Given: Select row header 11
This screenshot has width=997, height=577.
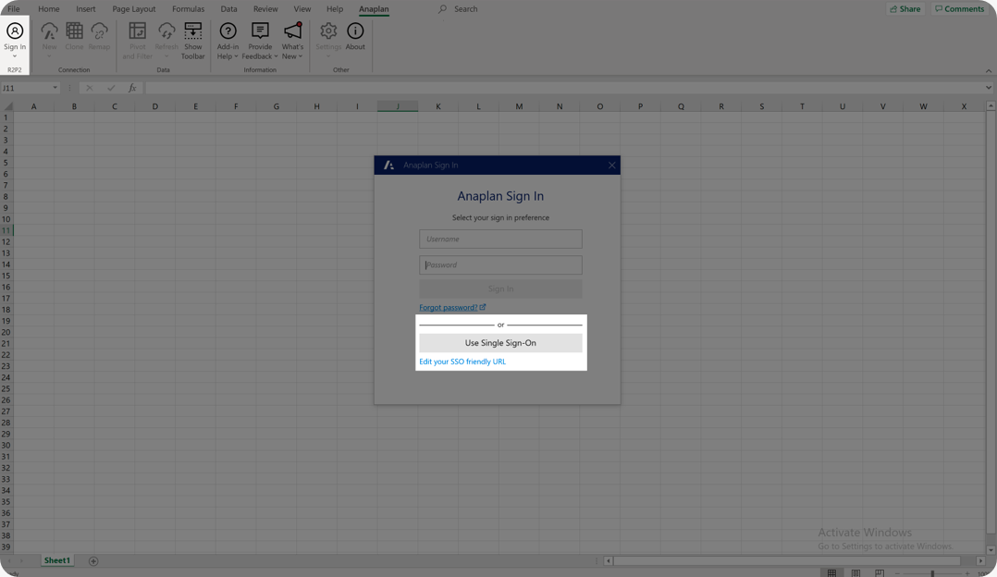Looking at the screenshot, I should tap(6, 230).
